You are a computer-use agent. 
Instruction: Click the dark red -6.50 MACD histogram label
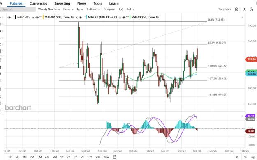pyautogui.click(x=250, y=131)
